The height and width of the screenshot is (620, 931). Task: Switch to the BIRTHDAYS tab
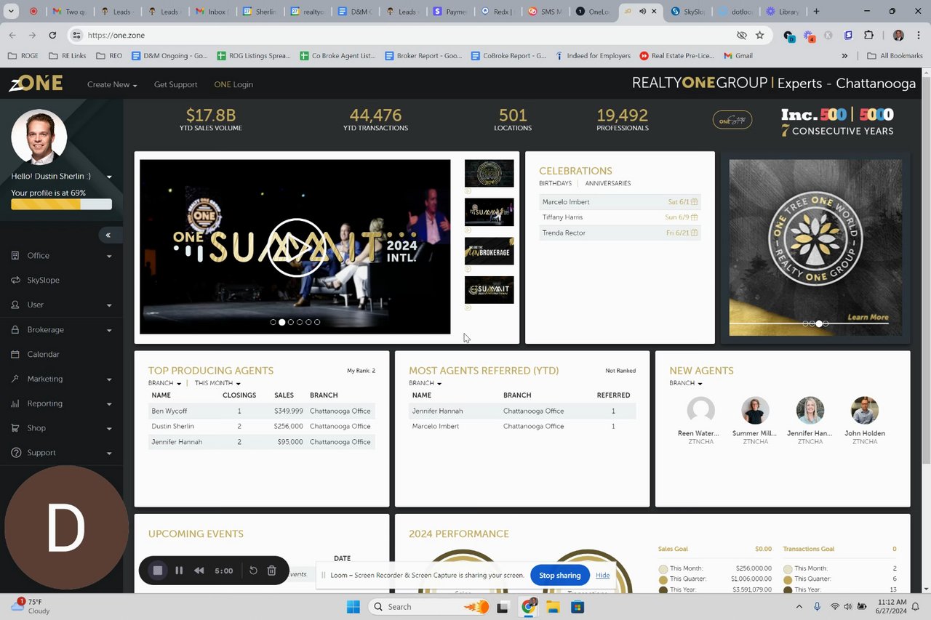click(x=555, y=183)
